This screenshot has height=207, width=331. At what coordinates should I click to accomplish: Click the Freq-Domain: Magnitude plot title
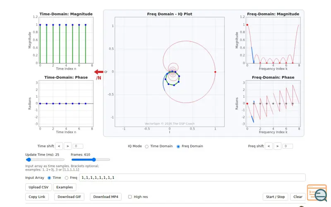(273, 14)
